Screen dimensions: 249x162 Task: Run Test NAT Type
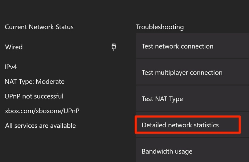point(192,98)
